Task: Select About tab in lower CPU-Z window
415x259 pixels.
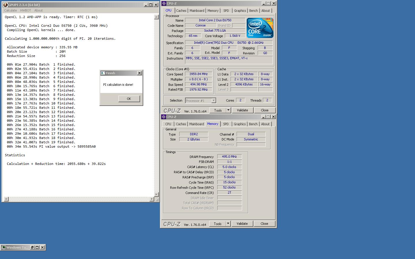Action: tap(265, 124)
